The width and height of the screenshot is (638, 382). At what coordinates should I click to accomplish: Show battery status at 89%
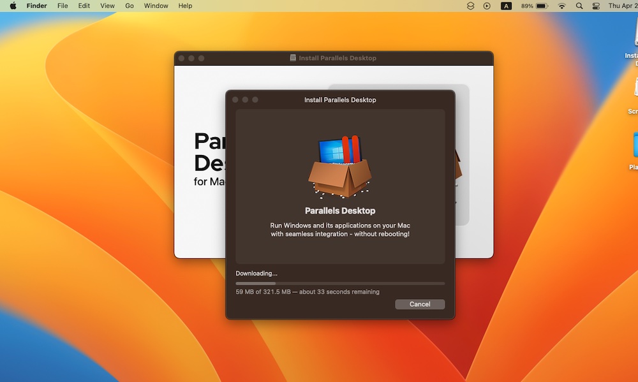point(535,6)
